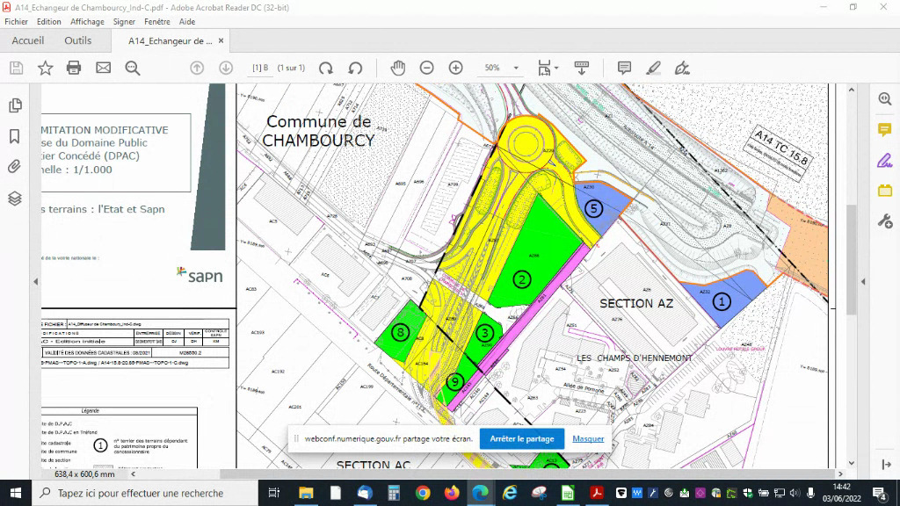This screenshot has width=900, height=506.
Task: Zoom out with the minus button
Action: (427, 68)
